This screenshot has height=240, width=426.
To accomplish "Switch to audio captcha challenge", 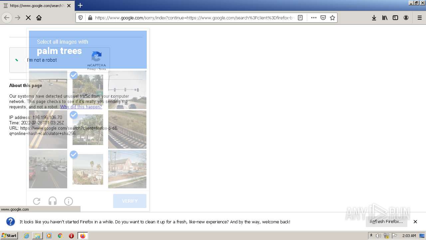I will 53,201.
